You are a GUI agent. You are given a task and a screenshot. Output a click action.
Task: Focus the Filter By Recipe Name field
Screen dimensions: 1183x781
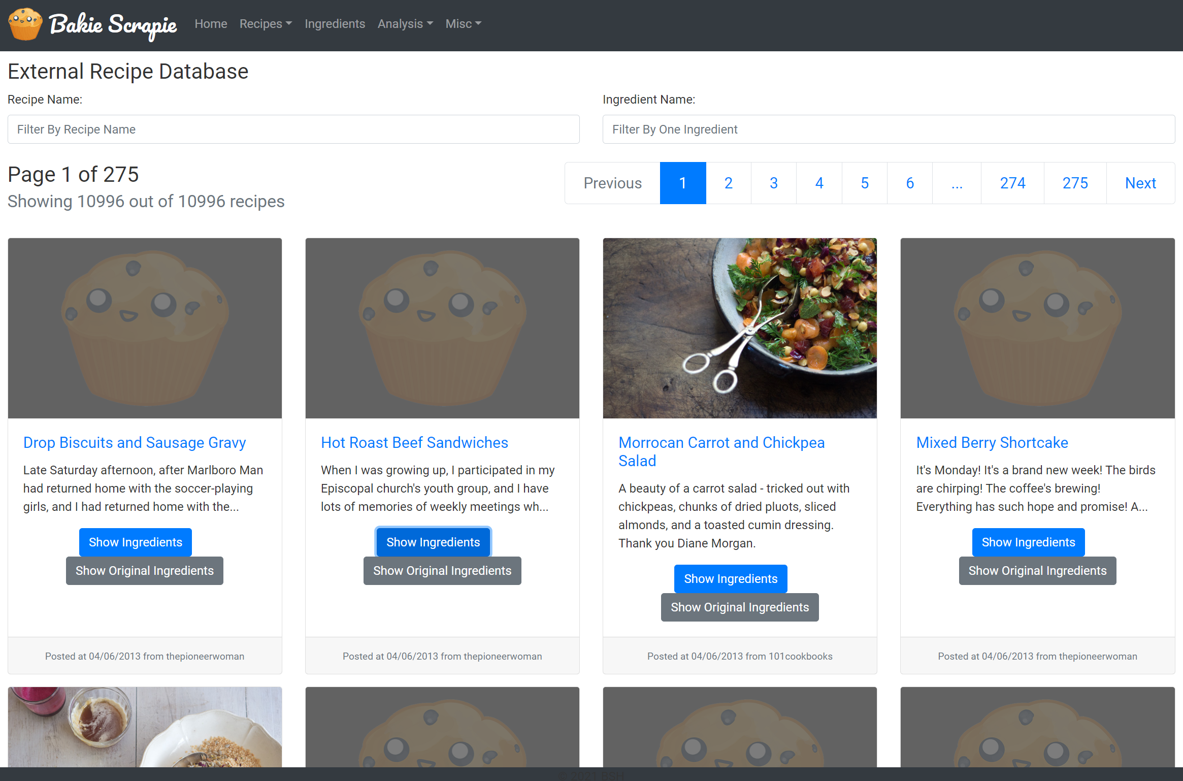293,129
